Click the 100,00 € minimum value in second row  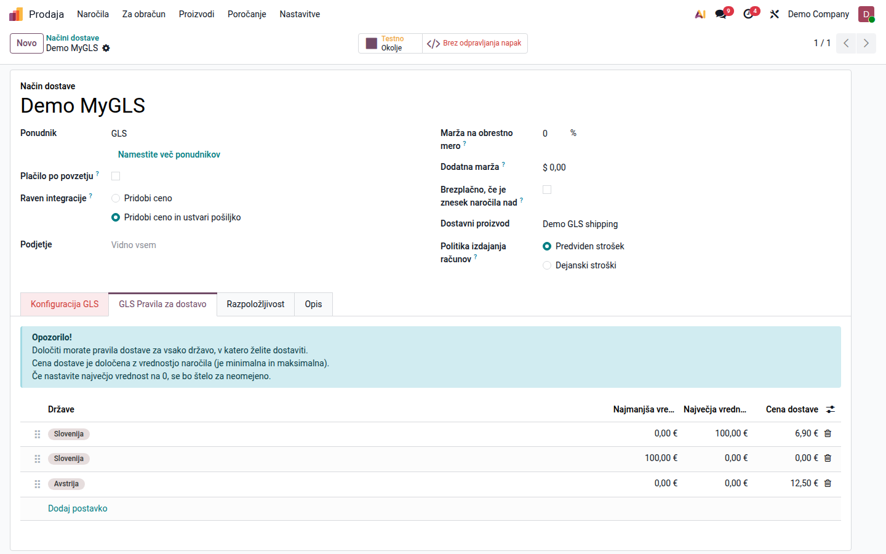[661, 458]
